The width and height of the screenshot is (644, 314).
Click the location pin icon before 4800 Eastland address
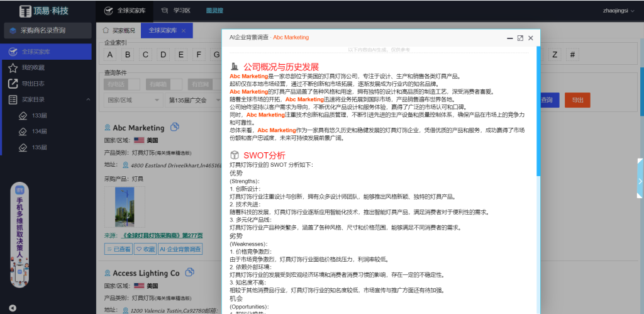pos(125,165)
